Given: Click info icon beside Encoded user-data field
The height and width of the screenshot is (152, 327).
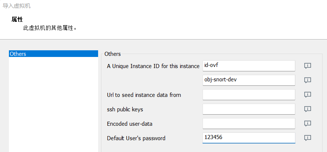Looking at the screenshot, I should pyautogui.click(x=308, y=124).
